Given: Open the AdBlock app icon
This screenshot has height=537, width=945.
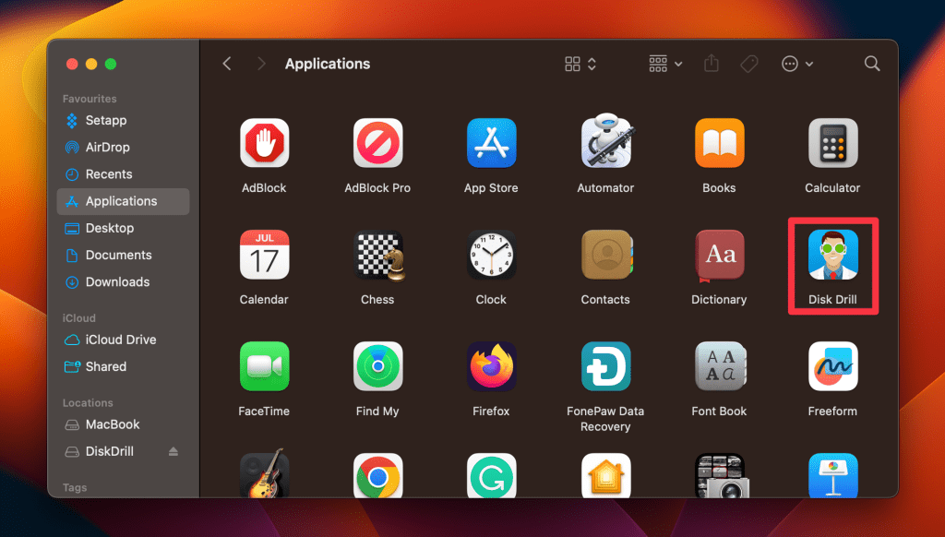Looking at the screenshot, I should tap(264, 143).
